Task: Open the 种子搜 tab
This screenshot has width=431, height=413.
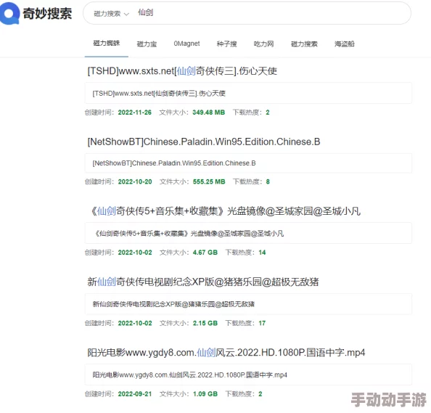Action: pyautogui.click(x=226, y=44)
